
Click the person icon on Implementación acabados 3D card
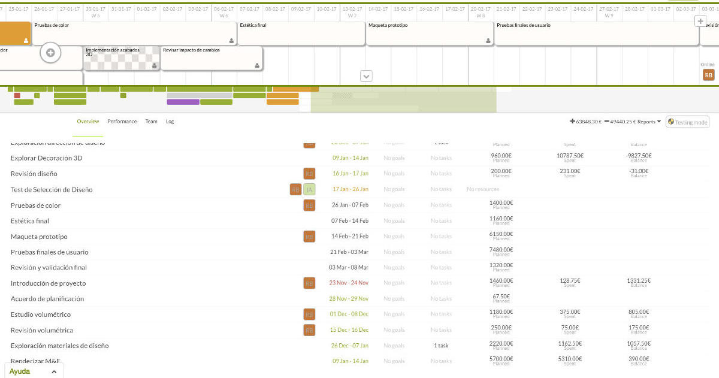tap(155, 65)
